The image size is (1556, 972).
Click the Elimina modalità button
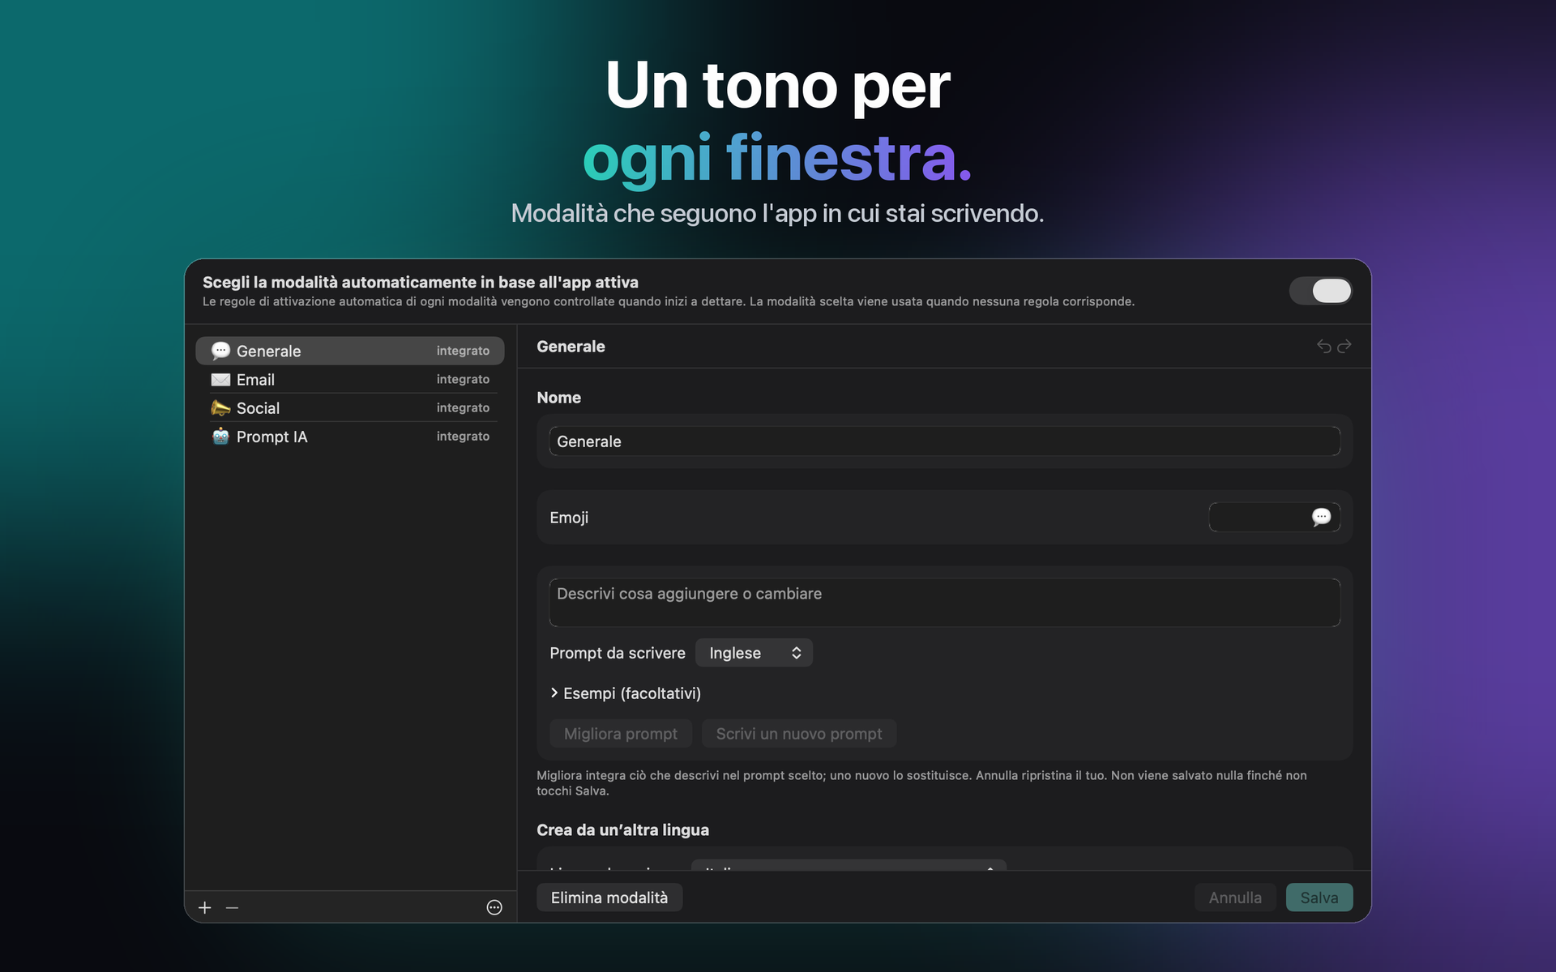click(609, 897)
